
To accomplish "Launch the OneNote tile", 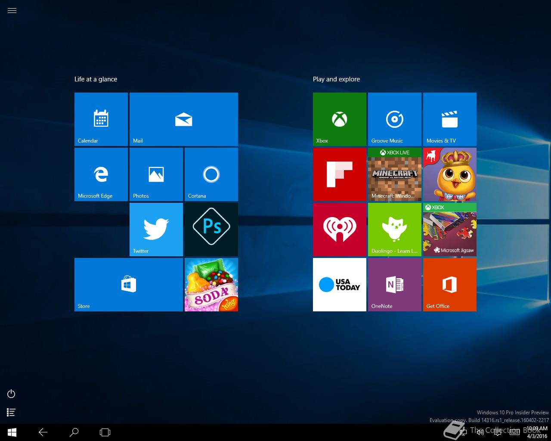I will 395,285.
